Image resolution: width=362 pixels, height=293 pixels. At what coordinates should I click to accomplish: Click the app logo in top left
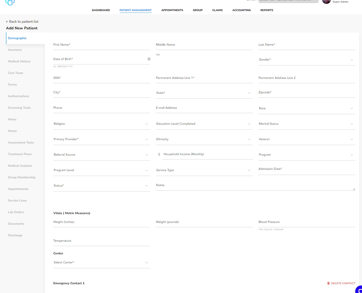[10, 2]
